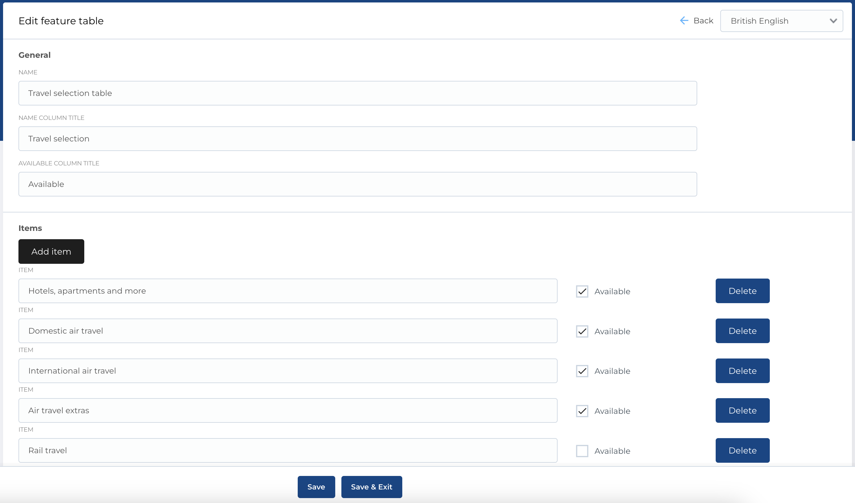Delete the Hotels, apartments and more item
This screenshot has width=855, height=503.
742,291
